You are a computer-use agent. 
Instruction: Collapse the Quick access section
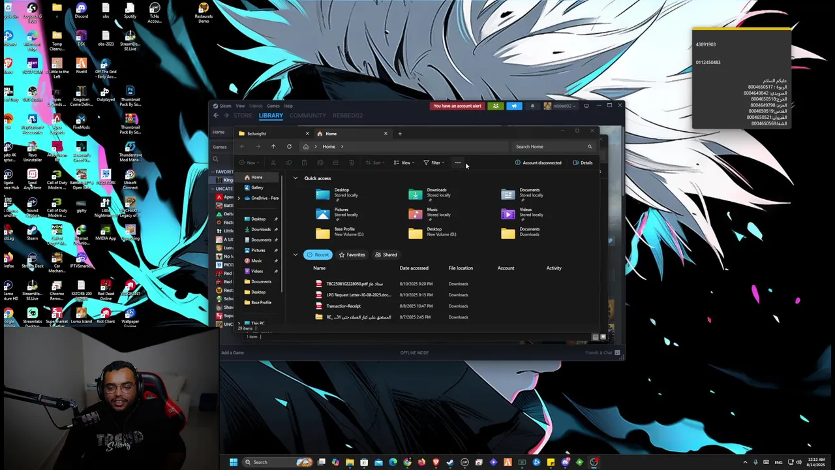[296, 178]
